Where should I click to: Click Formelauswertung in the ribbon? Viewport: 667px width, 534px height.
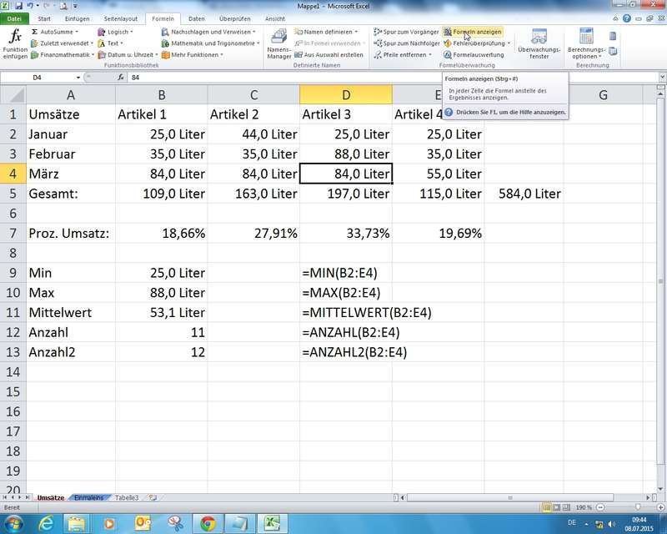coord(478,55)
